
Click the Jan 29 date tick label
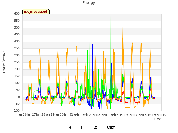click(x=50, y=115)
